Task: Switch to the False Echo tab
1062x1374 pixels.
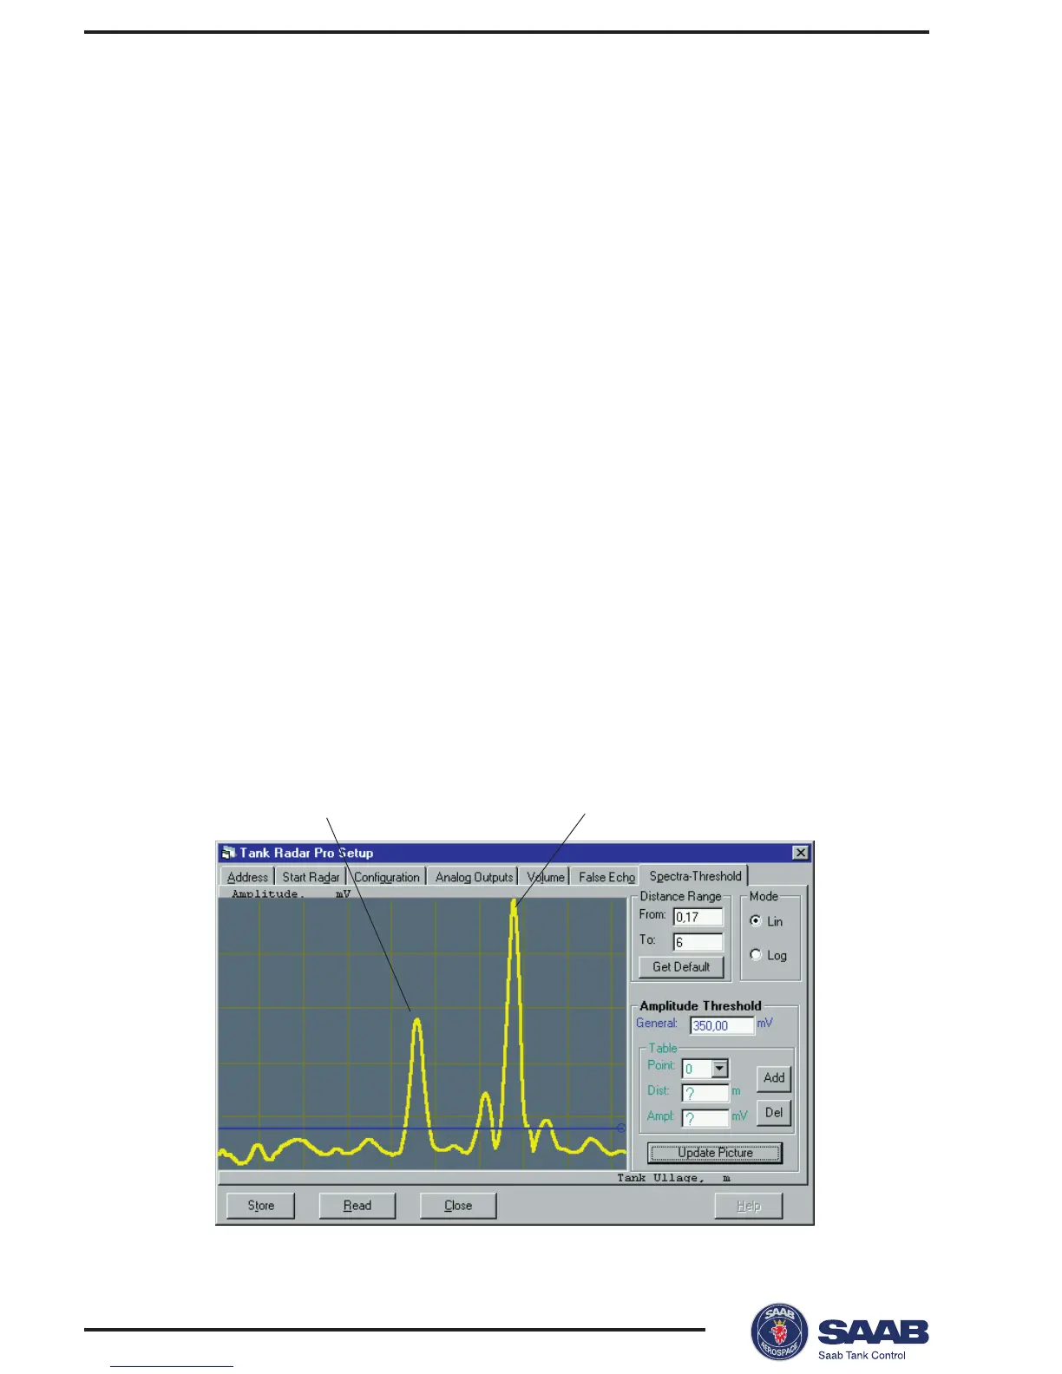Action: pos(606,877)
